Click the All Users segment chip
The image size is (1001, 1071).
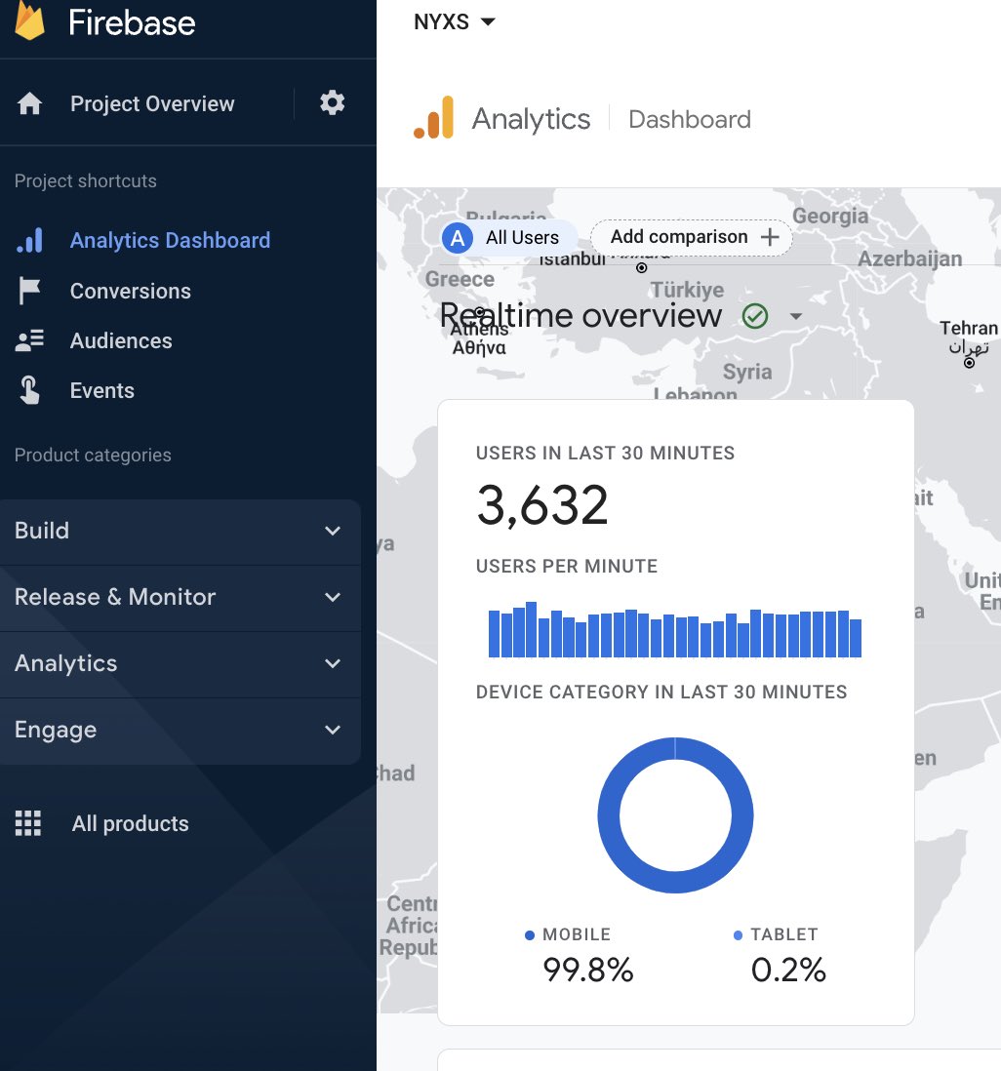coord(508,238)
